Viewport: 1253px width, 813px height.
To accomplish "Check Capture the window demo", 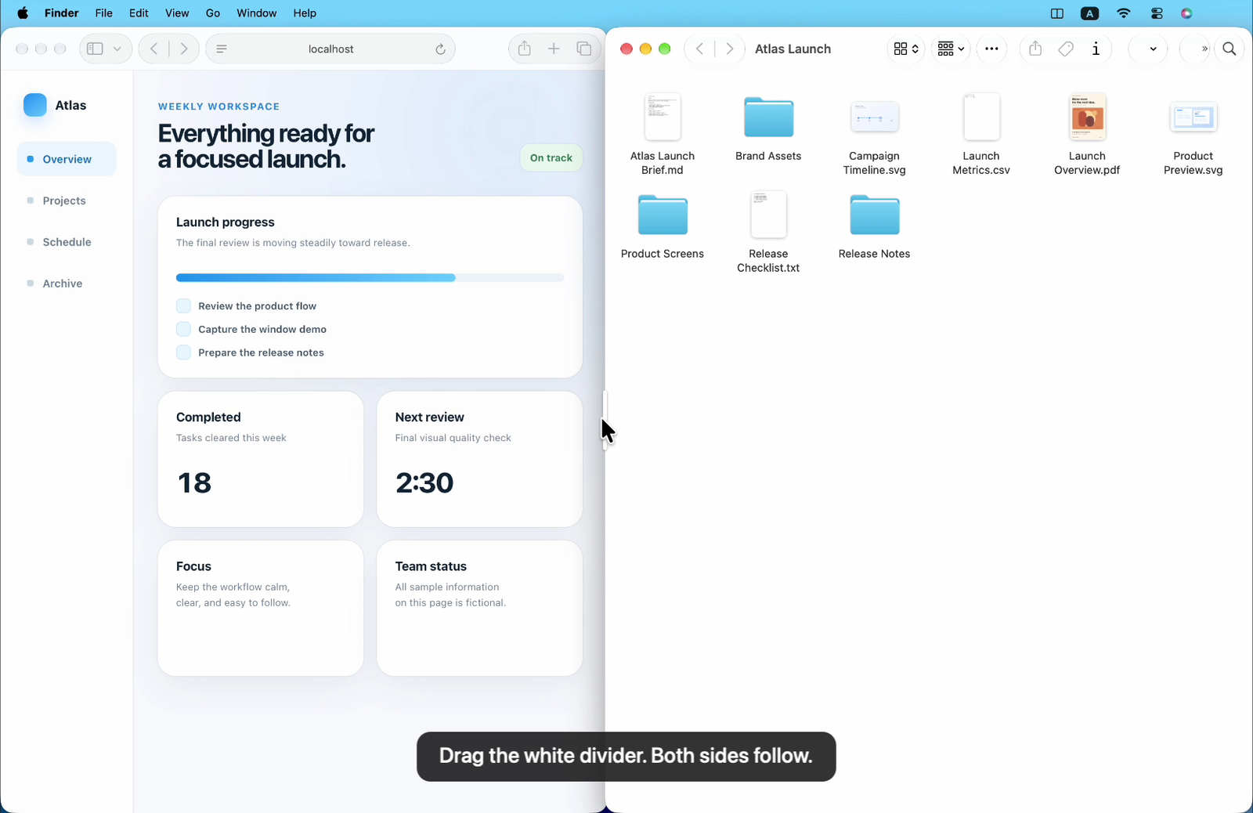I will tap(183, 329).
